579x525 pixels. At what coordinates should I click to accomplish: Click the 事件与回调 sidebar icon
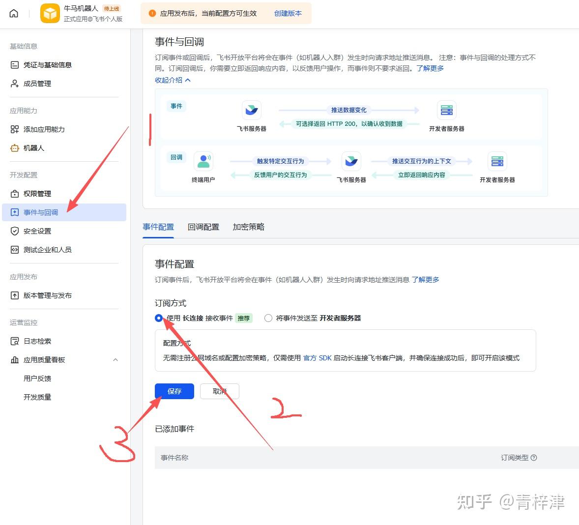14,212
